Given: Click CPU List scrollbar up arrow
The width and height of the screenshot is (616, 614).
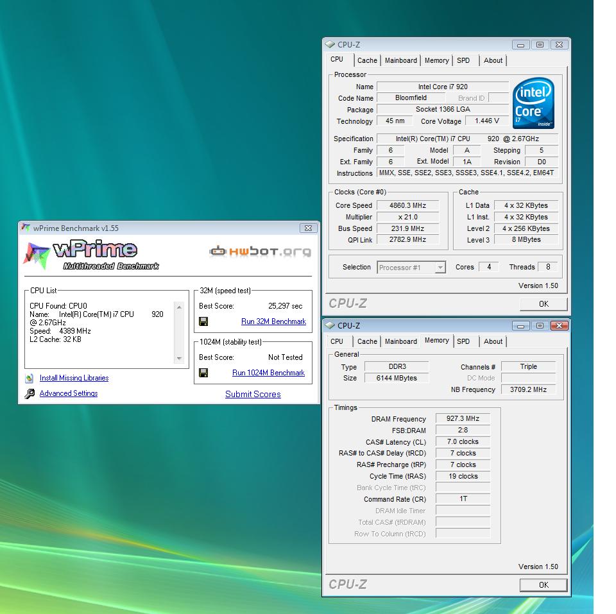Looking at the screenshot, I should [x=179, y=307].
